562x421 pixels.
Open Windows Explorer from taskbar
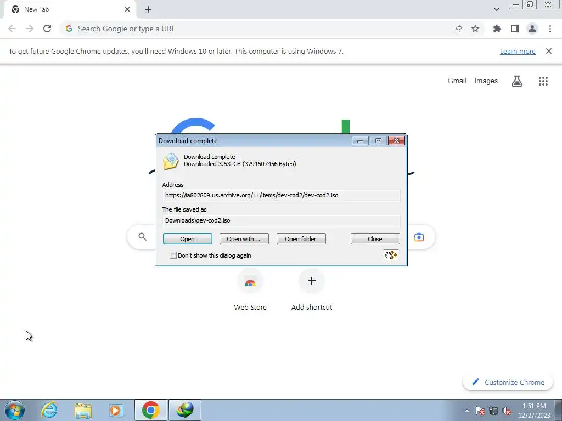coord(83,411)
